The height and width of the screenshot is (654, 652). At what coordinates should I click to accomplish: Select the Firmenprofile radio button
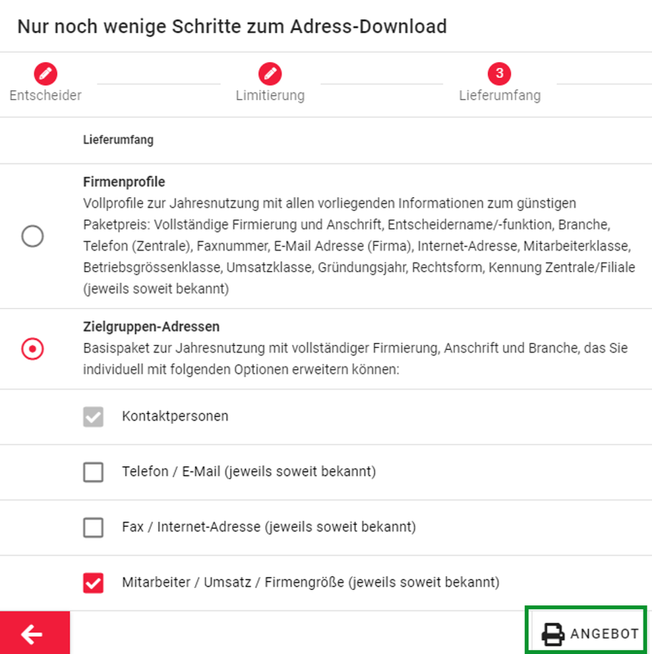tap(32, 236)
